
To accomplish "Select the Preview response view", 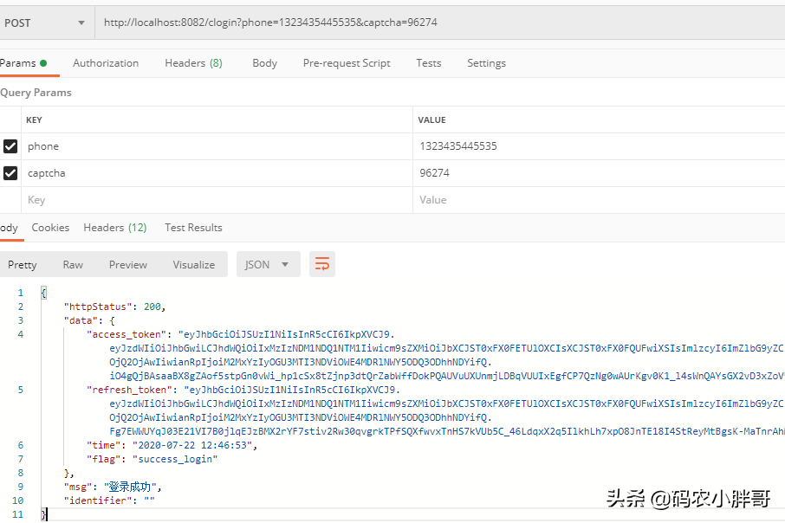I will point(128,265).
